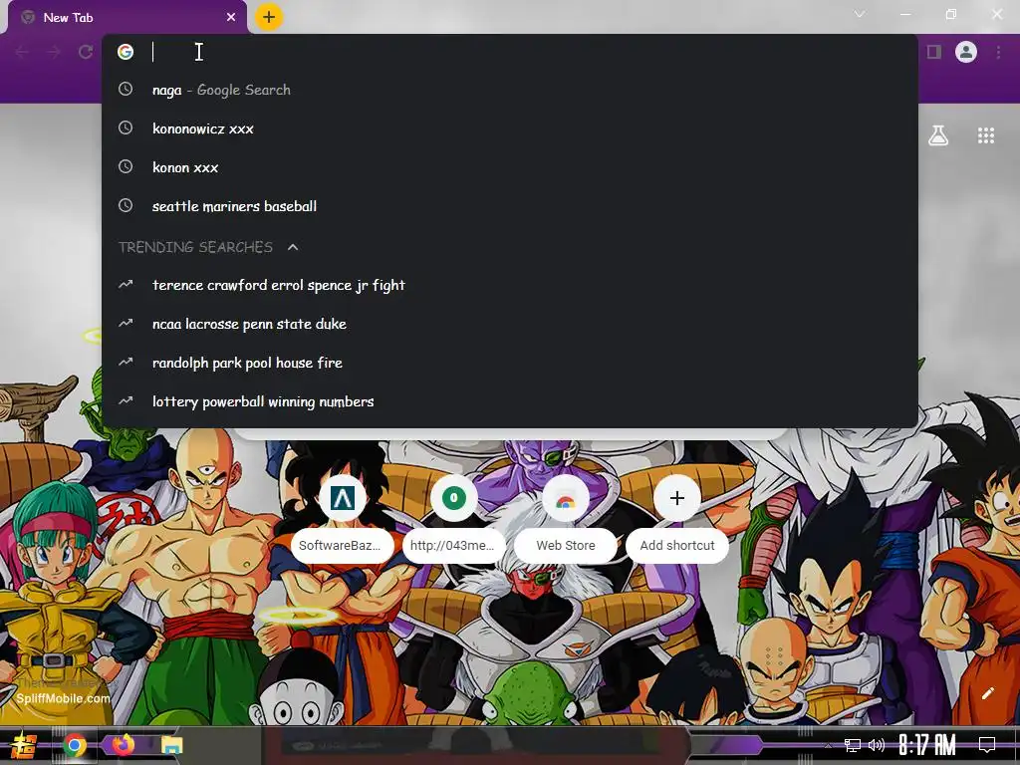Image resolution: width=1020 pixels, height=765 pixels.
Task: Click clock icon beside 'seattle mariners baseball'
Action: click(x=126, y=205)
